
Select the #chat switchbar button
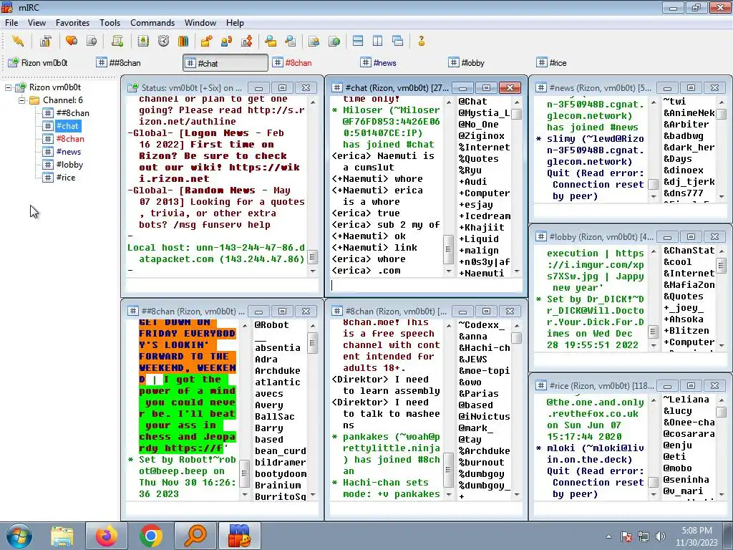(x=225, y=63)
